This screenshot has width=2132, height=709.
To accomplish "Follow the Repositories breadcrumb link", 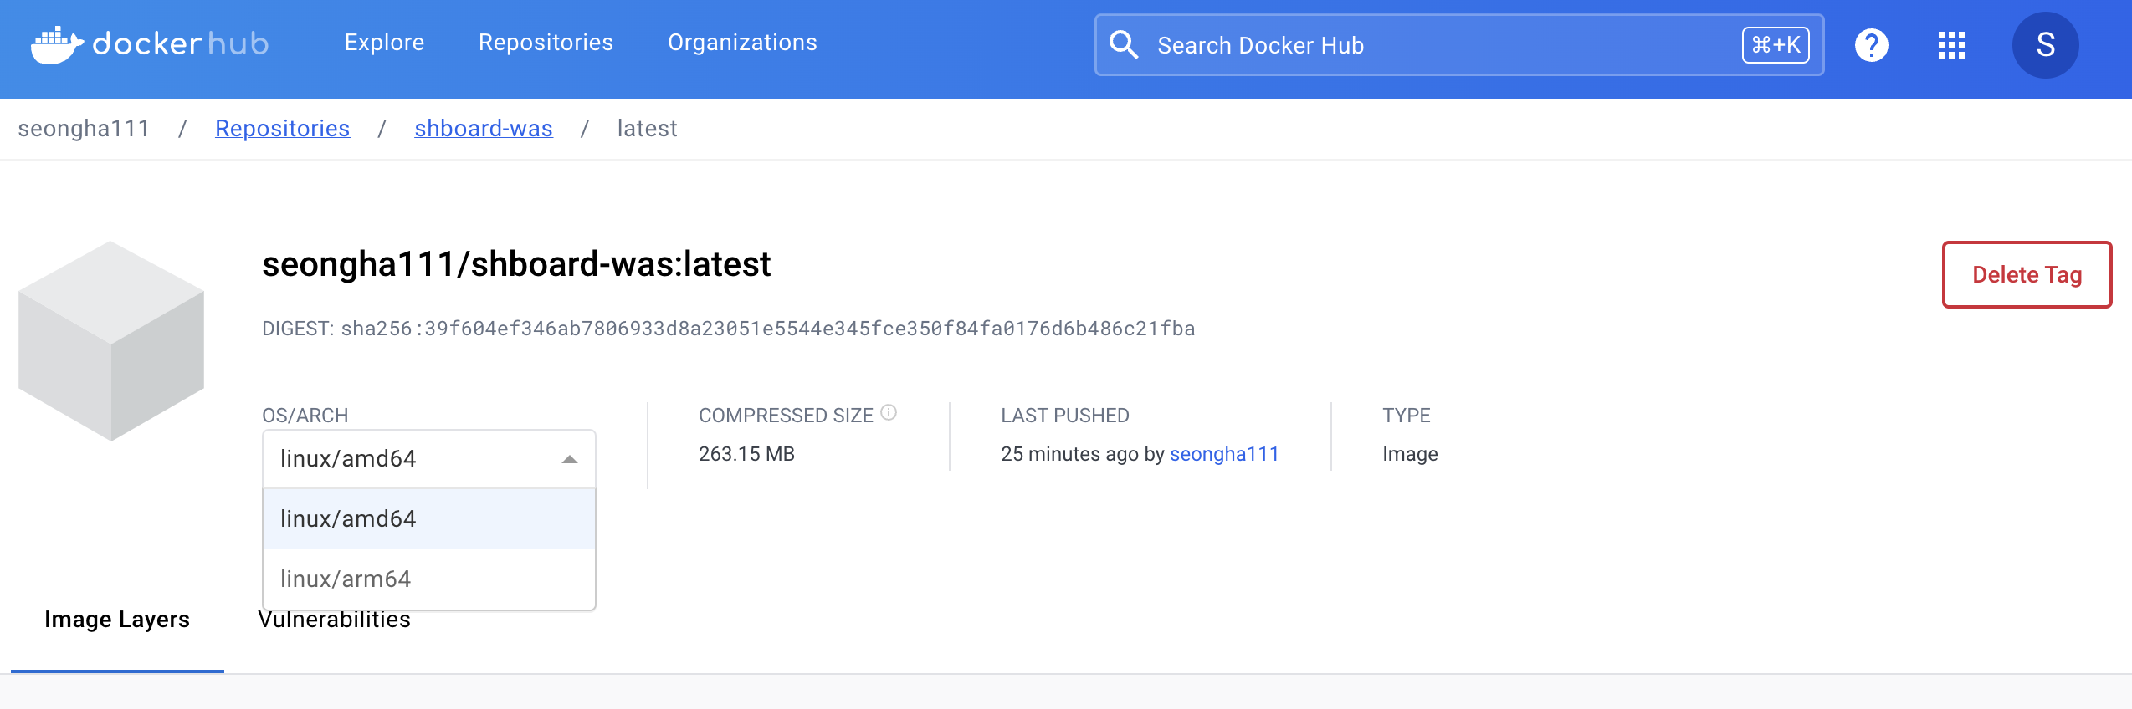I will click(282, 129).
